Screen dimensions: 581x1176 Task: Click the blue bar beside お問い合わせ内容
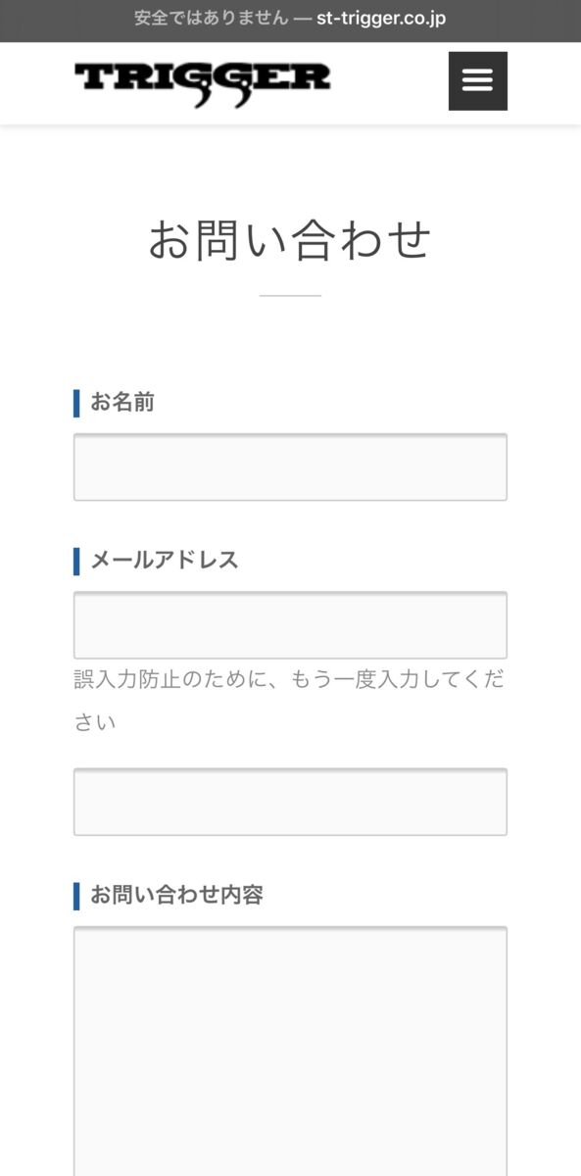click(x=76, y=895)
